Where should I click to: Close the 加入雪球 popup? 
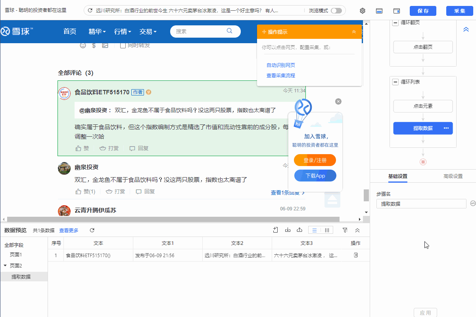[338, 101]
